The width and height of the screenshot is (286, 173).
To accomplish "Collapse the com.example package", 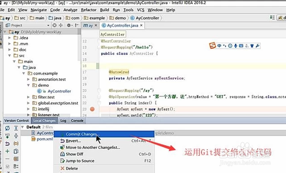I will [x=23, y=73].
